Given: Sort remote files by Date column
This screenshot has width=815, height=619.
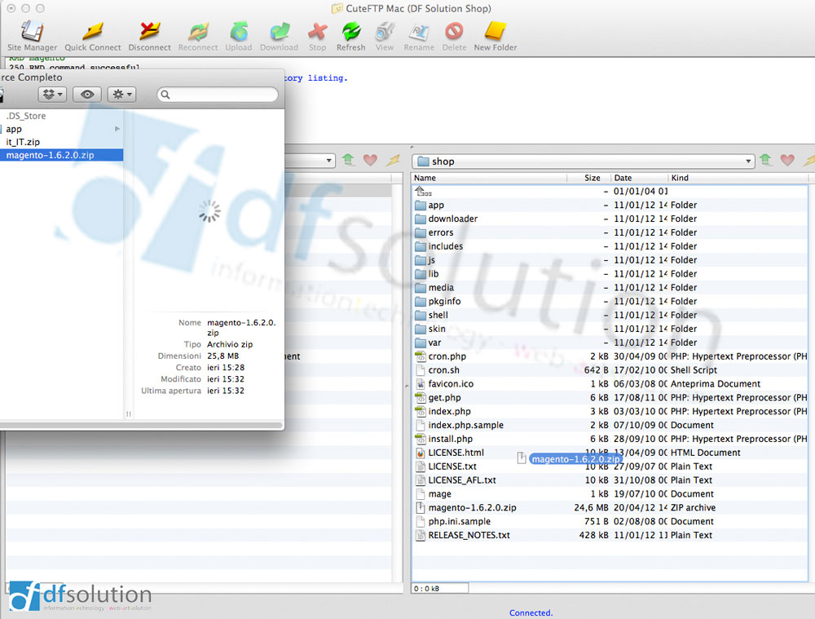Looking at the screenshot, I should 639,178.
